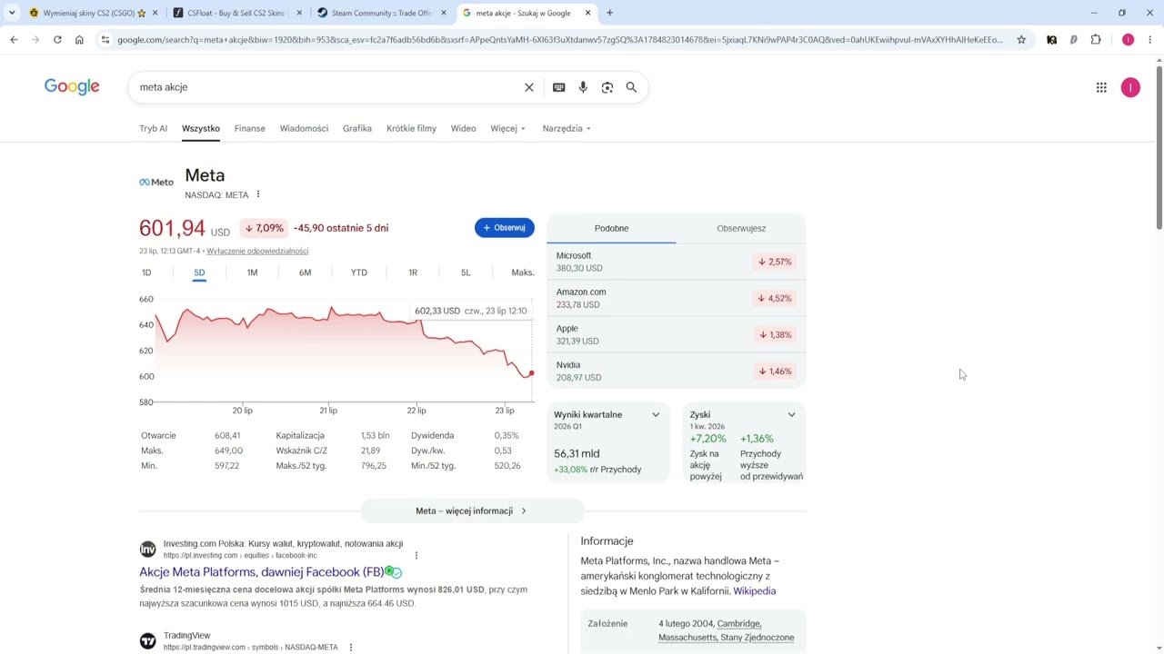
Task: Open the Apple stock row
Action: [x=676, y=334]
